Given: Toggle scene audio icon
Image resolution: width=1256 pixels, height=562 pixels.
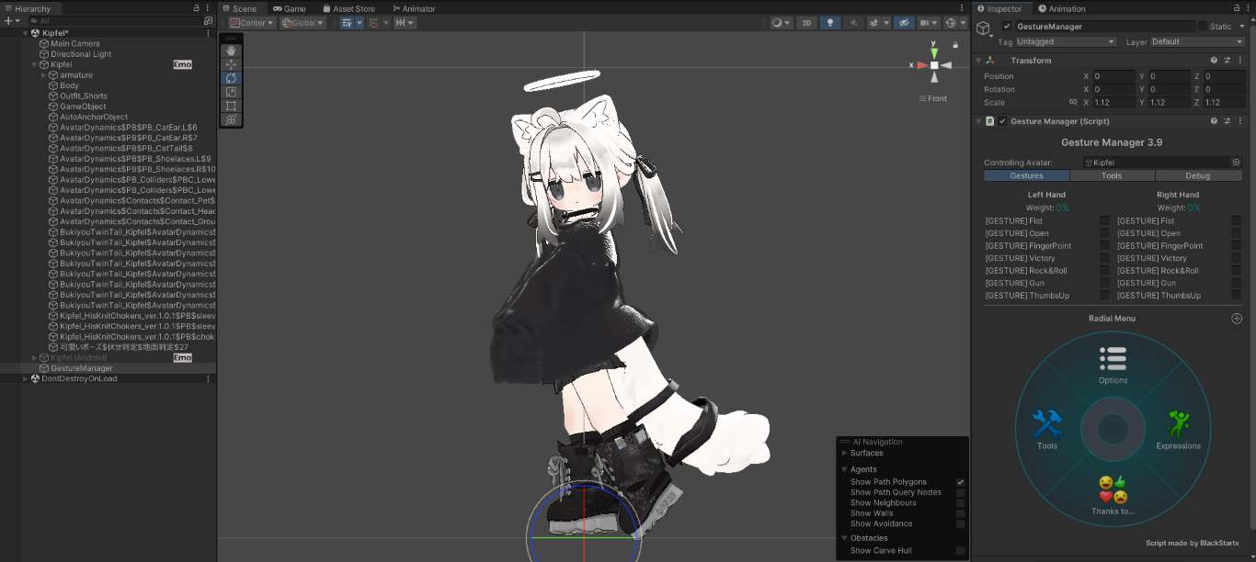Looking at the screenshot, I should (x=854, y=23).
